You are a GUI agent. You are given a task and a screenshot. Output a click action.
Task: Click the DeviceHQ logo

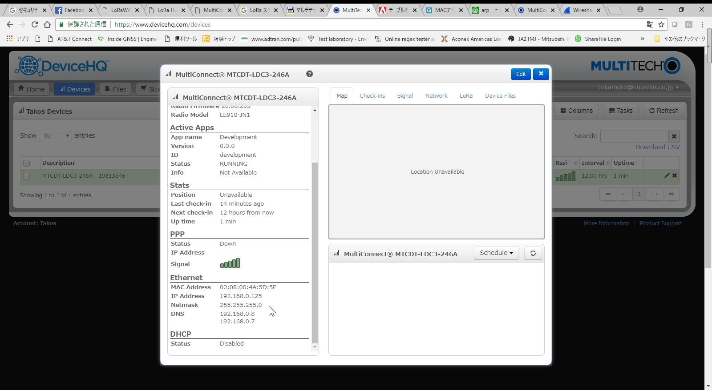(x=61, y=66)
